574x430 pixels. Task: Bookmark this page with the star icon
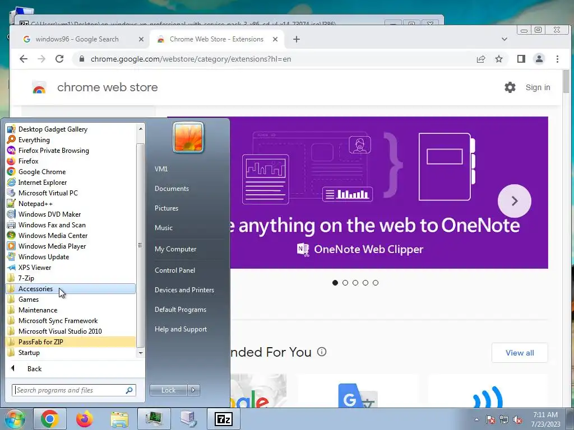click(498, 59)
